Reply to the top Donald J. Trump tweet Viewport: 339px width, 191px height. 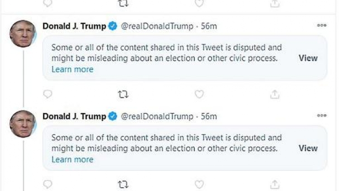48,94
